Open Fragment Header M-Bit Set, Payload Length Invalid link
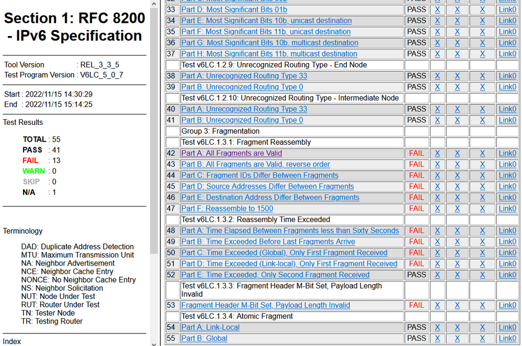 click(265, 305)
